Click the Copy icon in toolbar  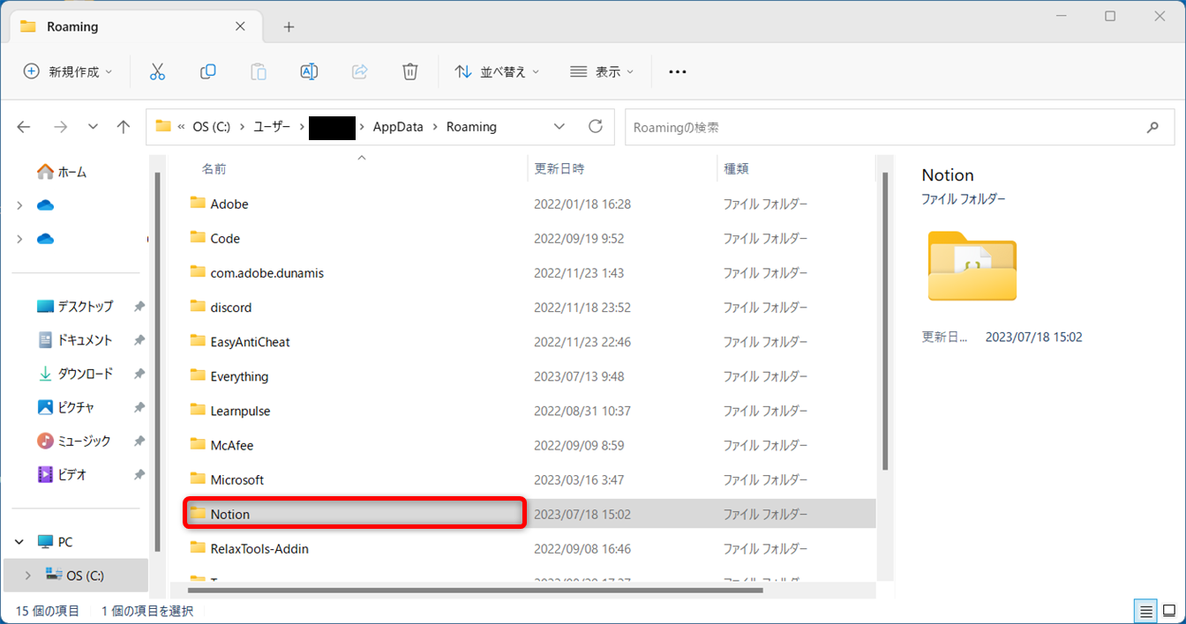coord(208,72)
